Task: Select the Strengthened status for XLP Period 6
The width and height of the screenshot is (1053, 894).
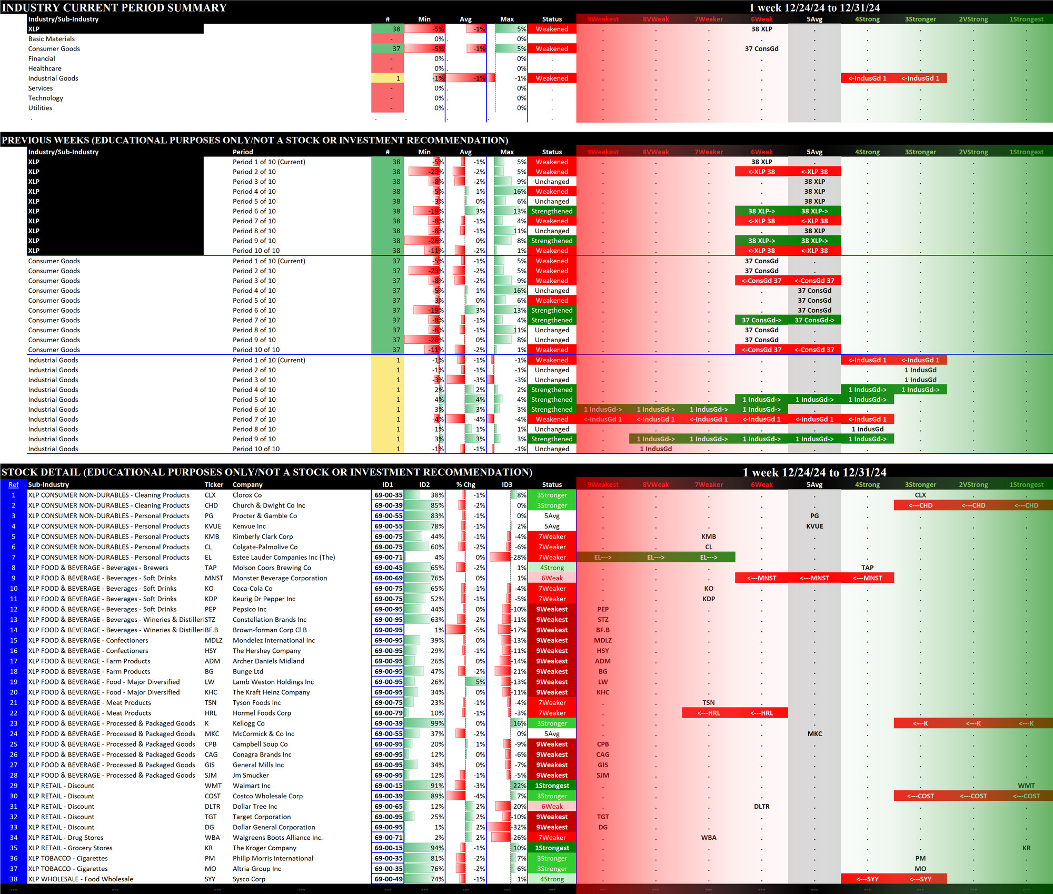Action: tap(552, 211)
